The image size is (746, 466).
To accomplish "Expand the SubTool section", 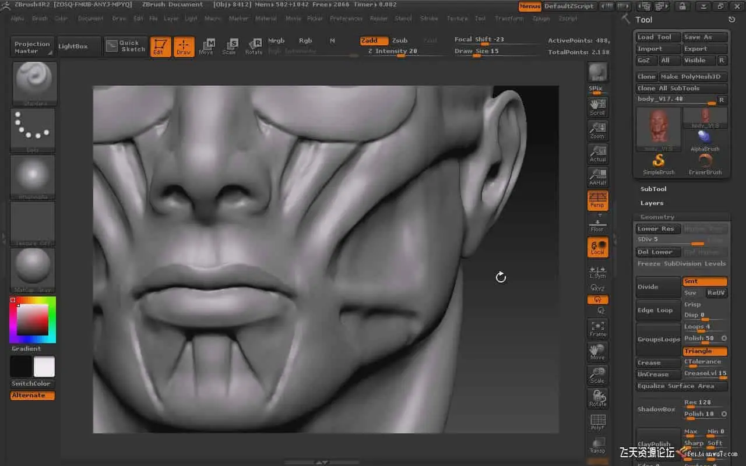I will [x=653, y=189].
